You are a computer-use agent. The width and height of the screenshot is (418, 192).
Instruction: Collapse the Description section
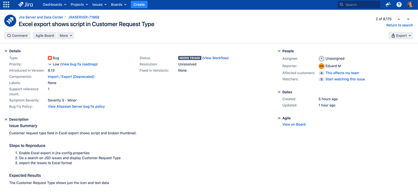[6, 120]
